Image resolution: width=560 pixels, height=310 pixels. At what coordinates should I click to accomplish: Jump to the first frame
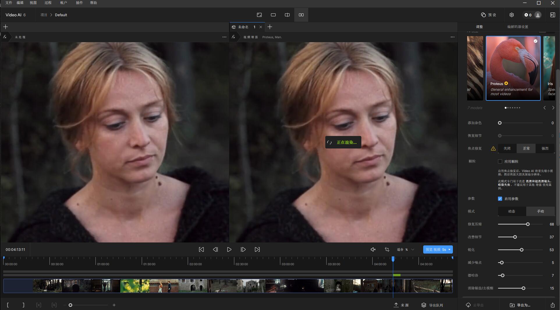pyautogui.click(x=201, y=249)
